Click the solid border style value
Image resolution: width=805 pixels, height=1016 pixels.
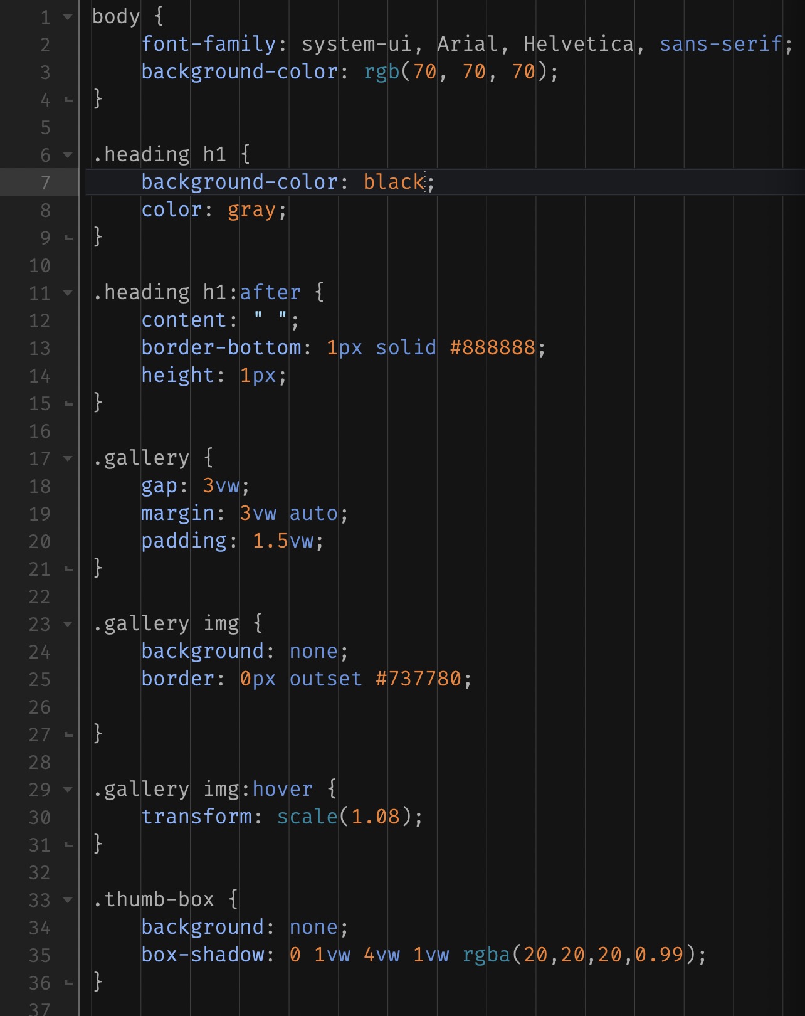pos(406,347)
